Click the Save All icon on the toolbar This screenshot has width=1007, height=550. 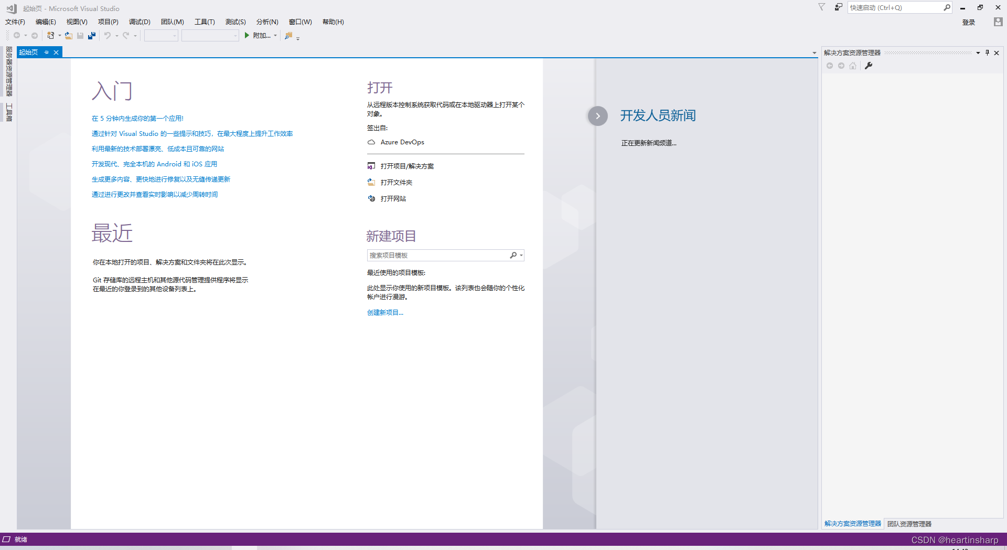pos(92,36)
